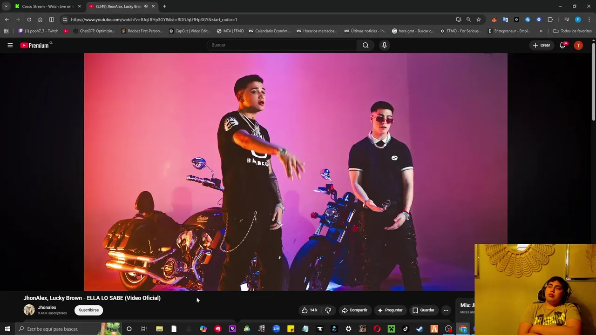The height and width of the screenshot is (335, 596).
Task: Open the Roobet First Person bookmark
Action: point(142,31)
